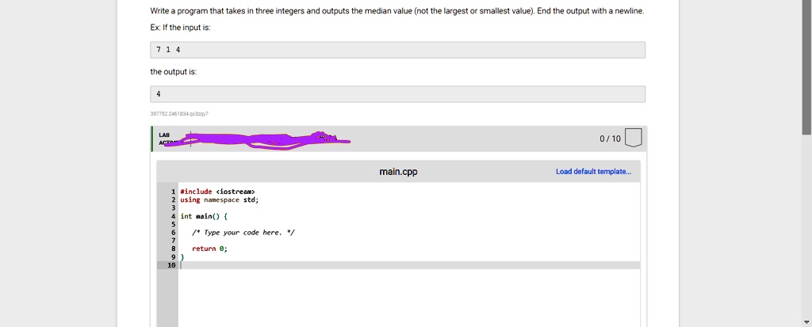Click the page vertical scrollbar thumb
The image size is (812, 327).
pos(806,67)
